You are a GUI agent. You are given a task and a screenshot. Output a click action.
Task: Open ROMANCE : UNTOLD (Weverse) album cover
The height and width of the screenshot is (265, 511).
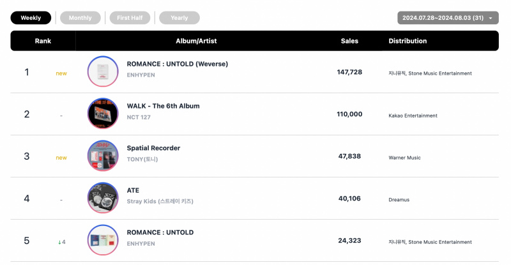coord(103,72)
